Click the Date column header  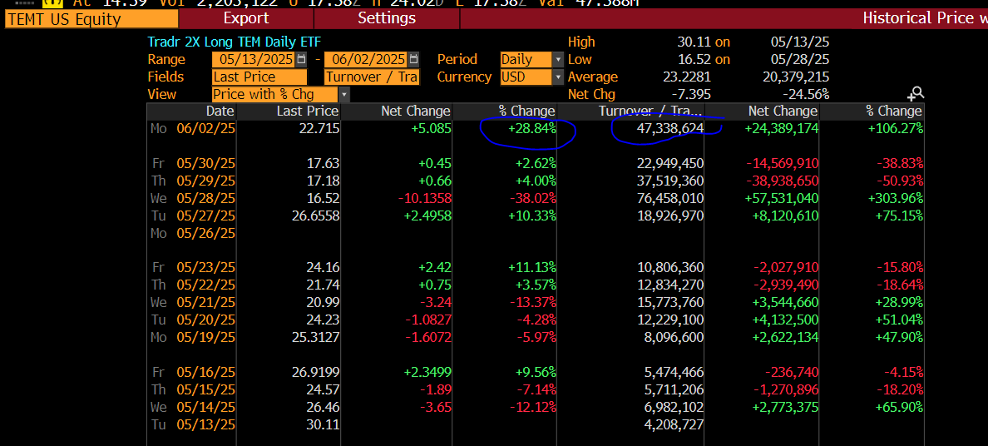(220, 111)
